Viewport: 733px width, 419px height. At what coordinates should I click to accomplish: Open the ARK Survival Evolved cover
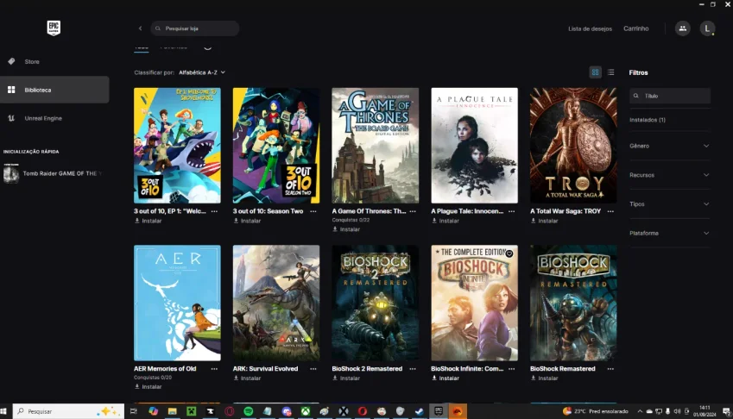pos(276,303)
